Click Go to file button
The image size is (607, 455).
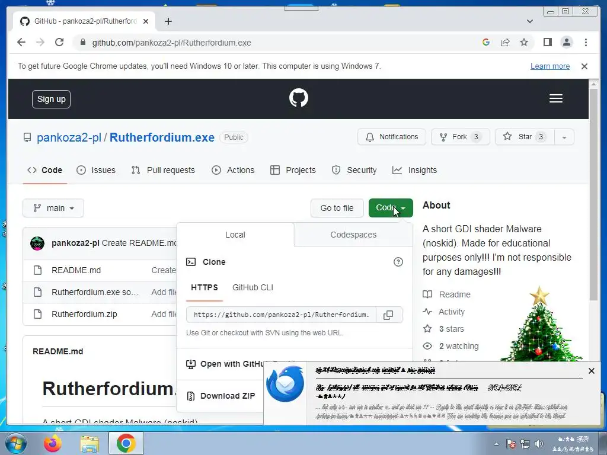pos(337,208)
